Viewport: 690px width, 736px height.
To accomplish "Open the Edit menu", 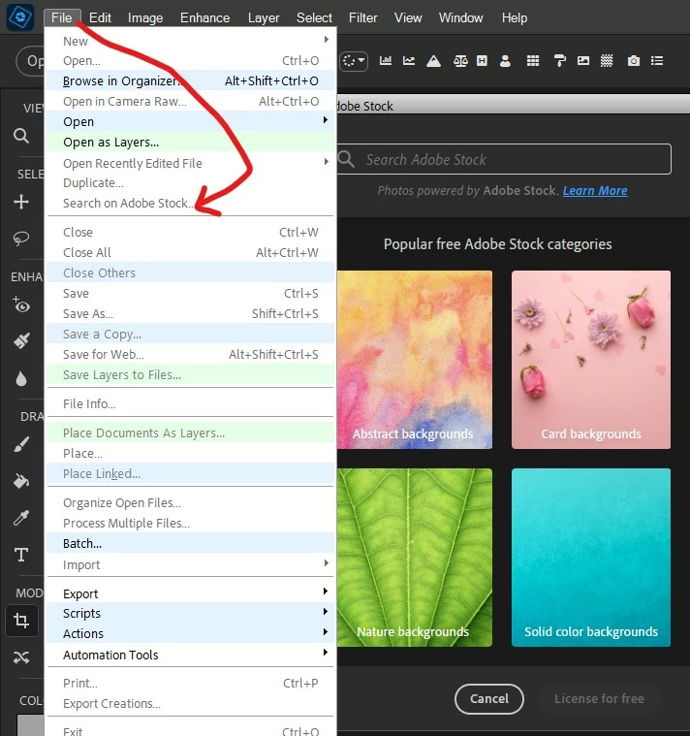I will click(x=100, y=17).
